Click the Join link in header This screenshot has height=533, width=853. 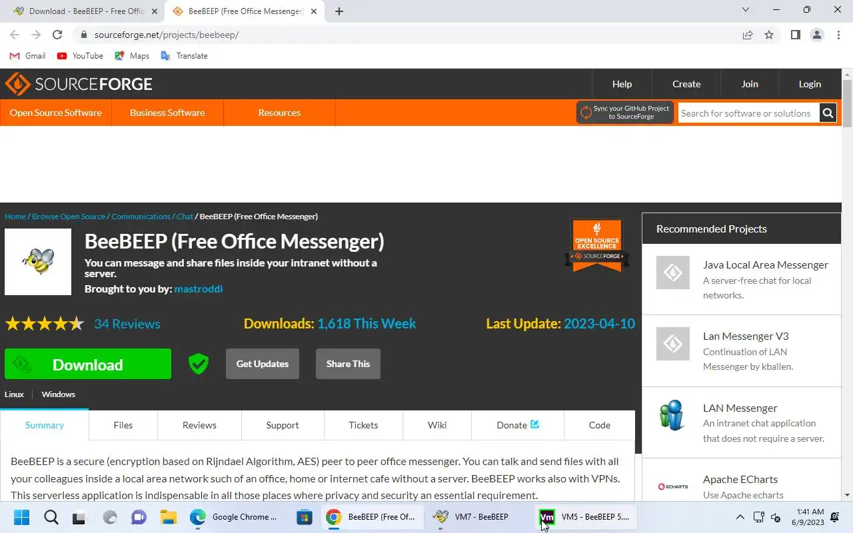coord(750,84)
